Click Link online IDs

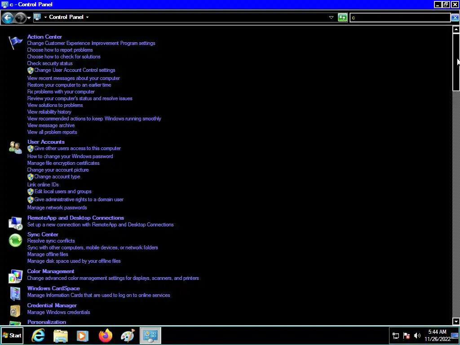(x=43, y=185)
